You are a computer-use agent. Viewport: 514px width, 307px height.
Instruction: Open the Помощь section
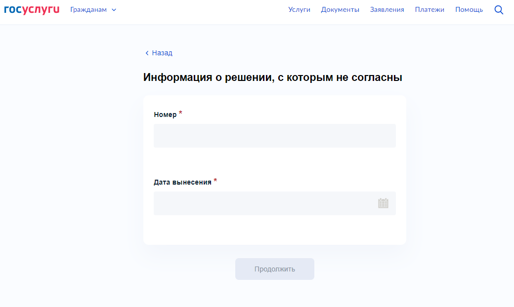469,10
